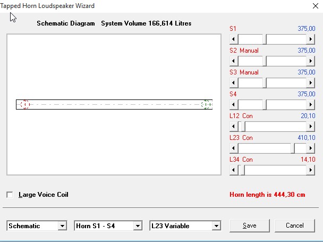Click the Schematic Diagram heading
The height and width of the screenshot is (242, 323).
tap(66, 23)
